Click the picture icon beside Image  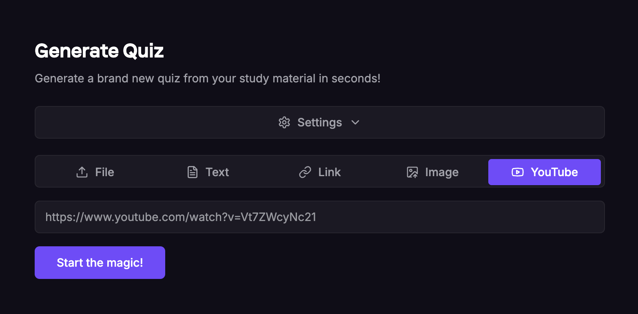coord(412,172)
